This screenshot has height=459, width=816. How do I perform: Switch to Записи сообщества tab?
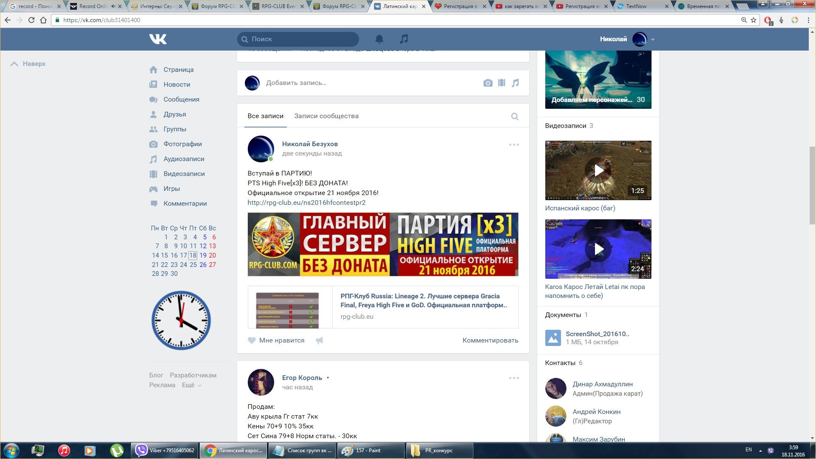coord(326,116)
